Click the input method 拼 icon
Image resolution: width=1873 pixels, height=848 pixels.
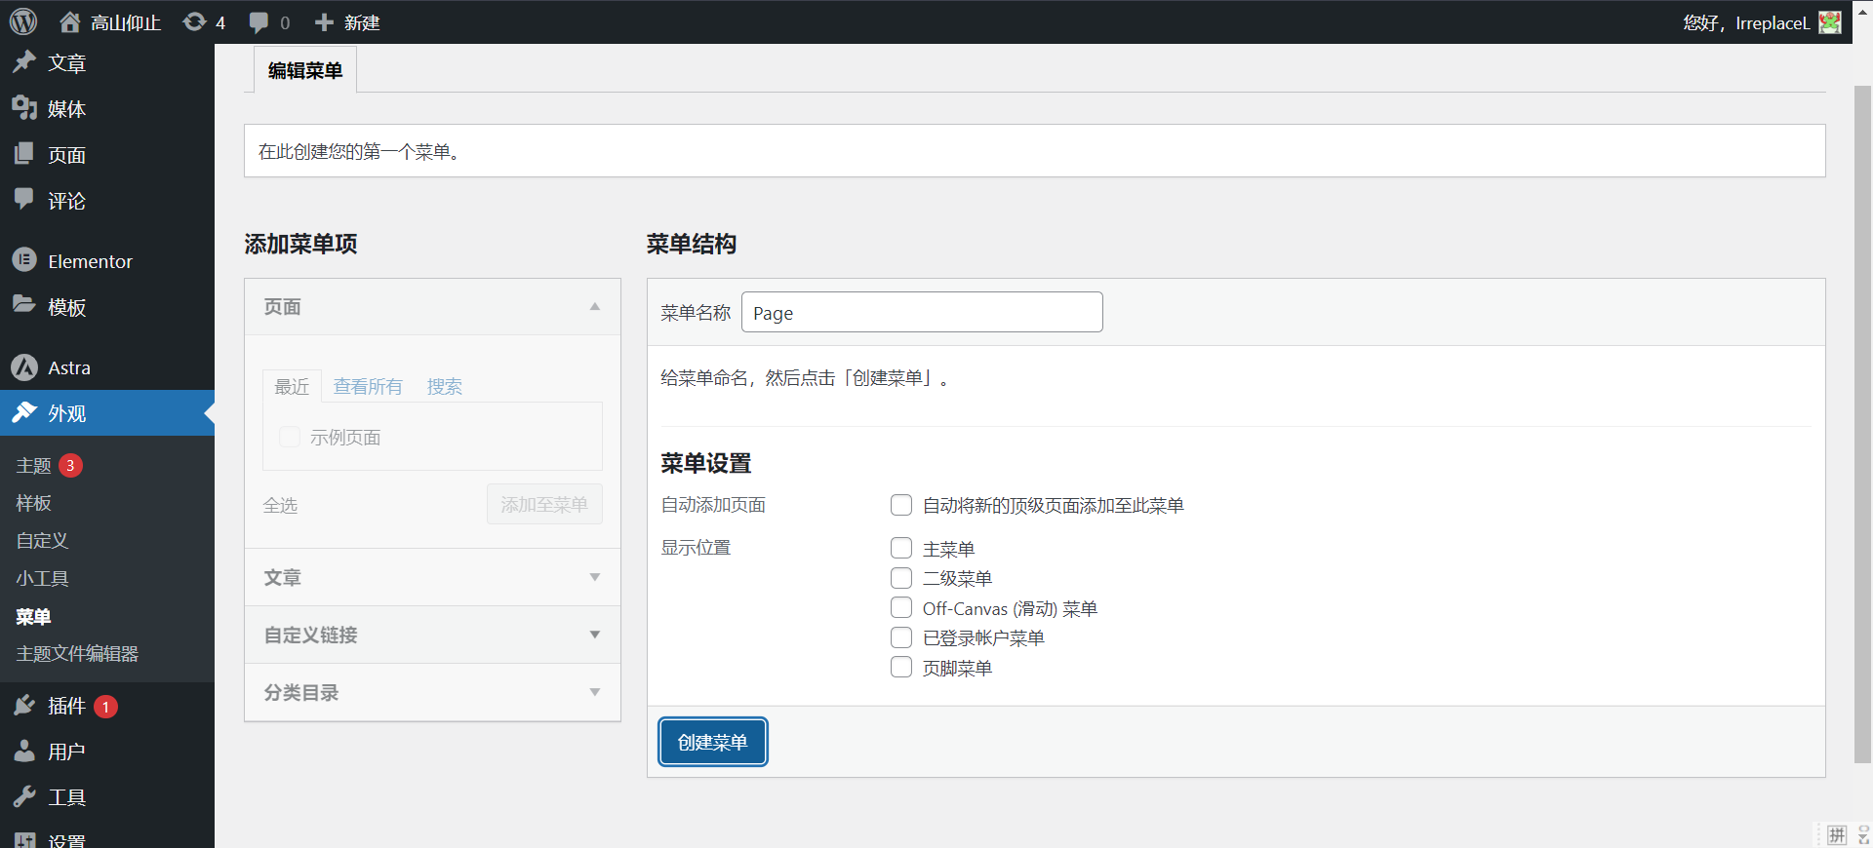point(1837,835)
